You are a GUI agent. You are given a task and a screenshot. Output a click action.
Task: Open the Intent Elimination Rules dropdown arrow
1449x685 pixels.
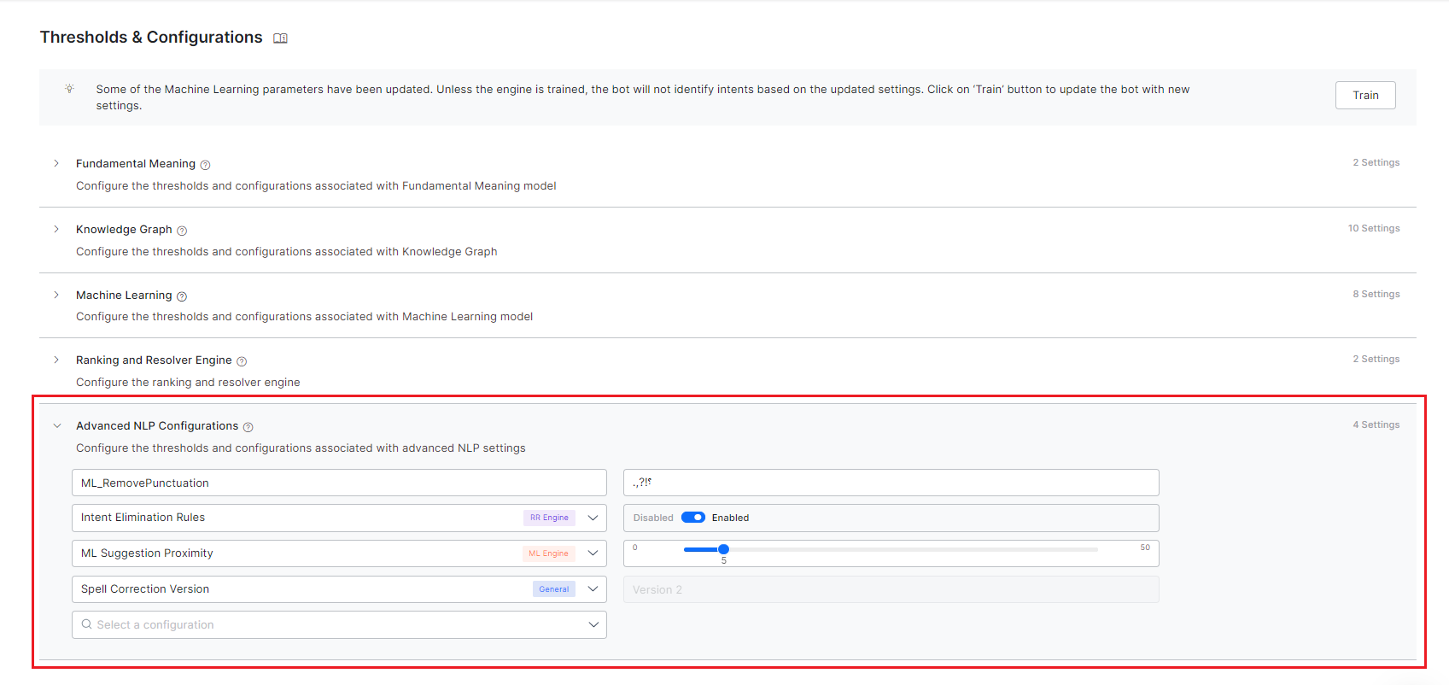point(593,518)
